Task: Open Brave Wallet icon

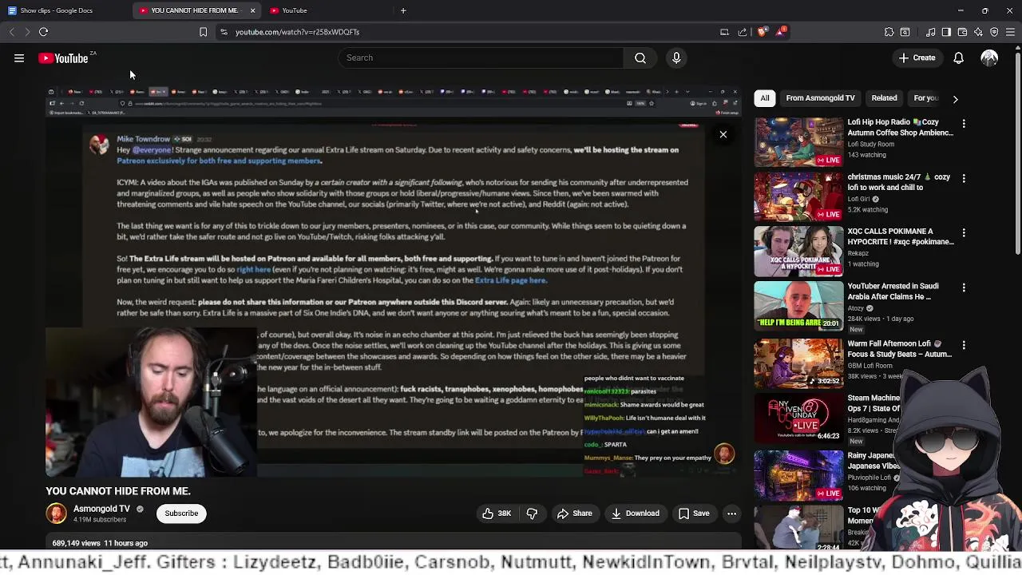Action: (x=962, y=32)
